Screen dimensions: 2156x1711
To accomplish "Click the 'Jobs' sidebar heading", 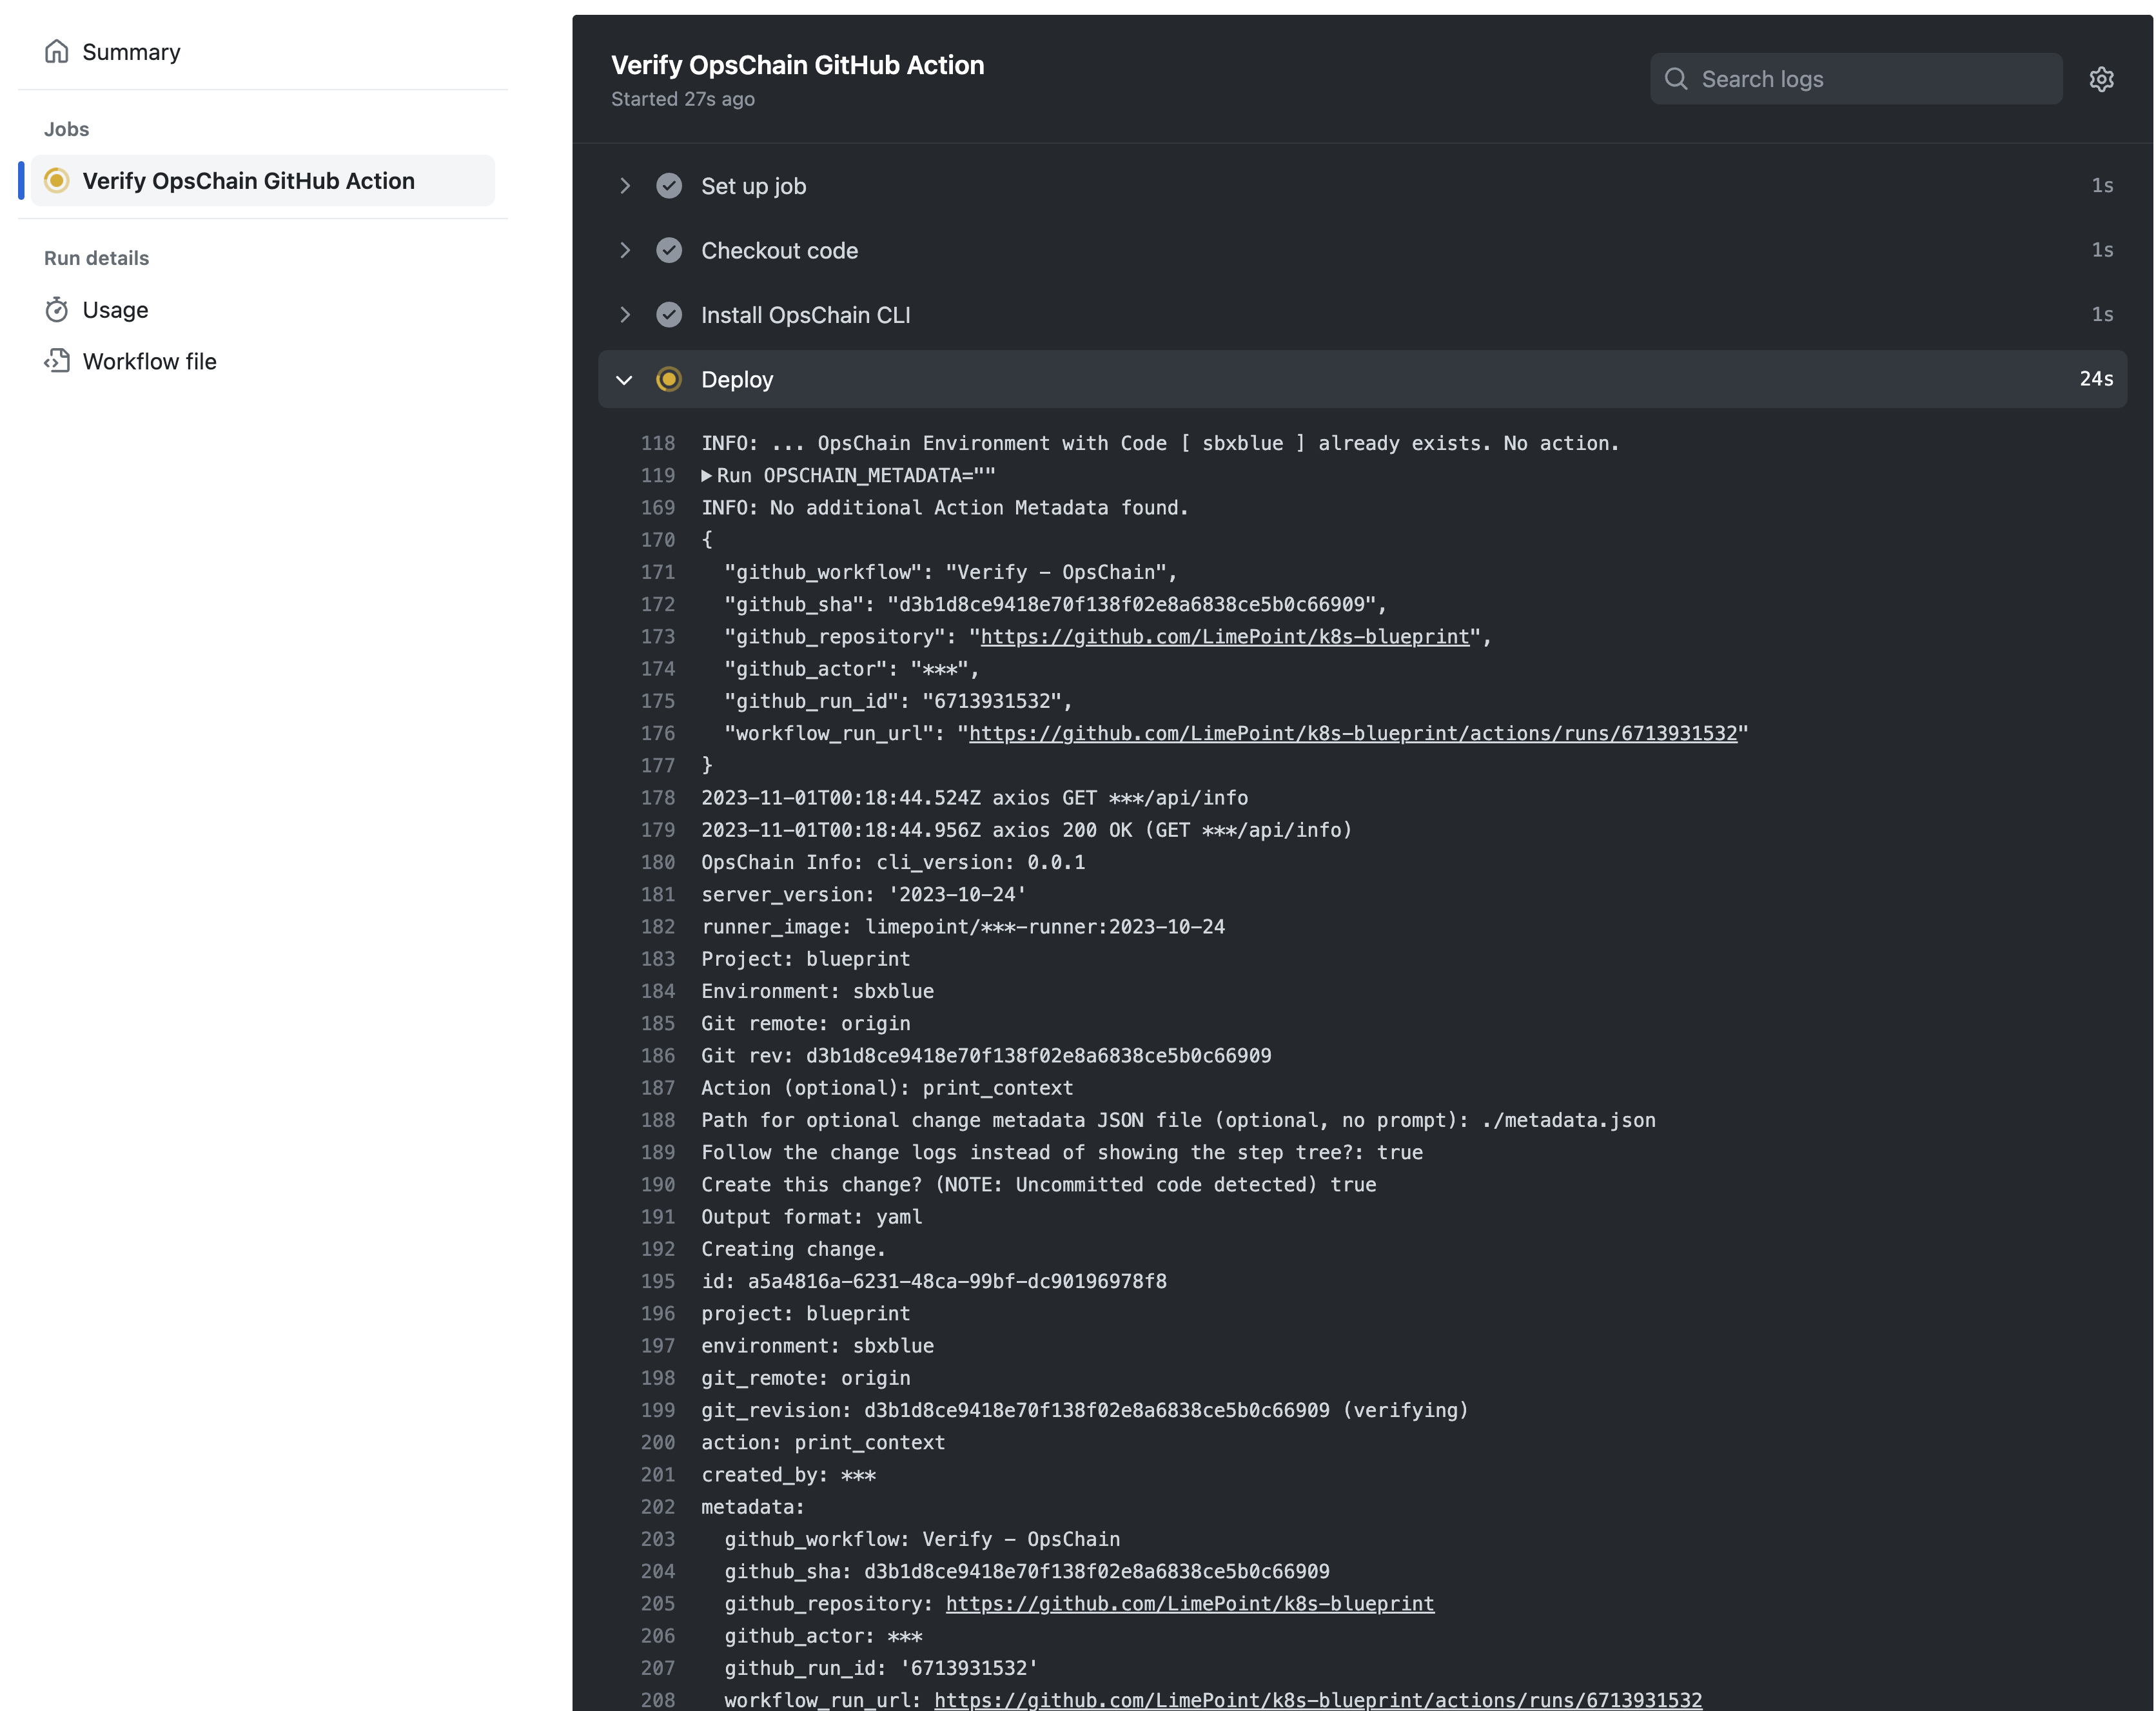I will pyautogui.click(x=67, y=129).
